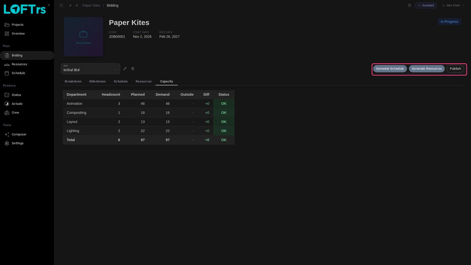The height and width of the screenshot is (265, 471).
Task: Click the Generate Schedule button
Action: coord(390,69)
